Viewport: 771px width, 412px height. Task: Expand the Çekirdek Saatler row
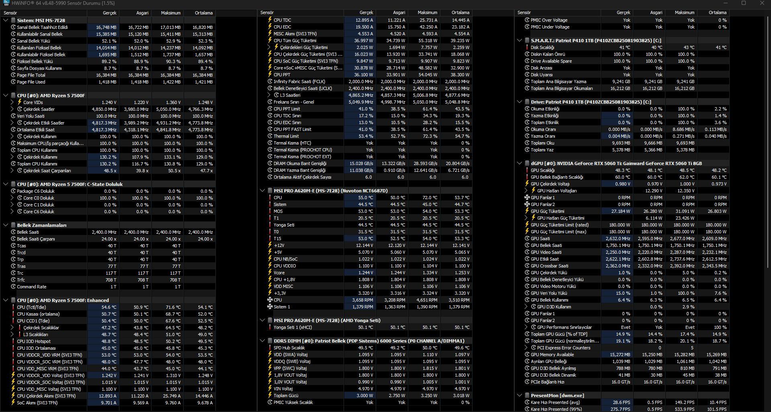(12, 109)
